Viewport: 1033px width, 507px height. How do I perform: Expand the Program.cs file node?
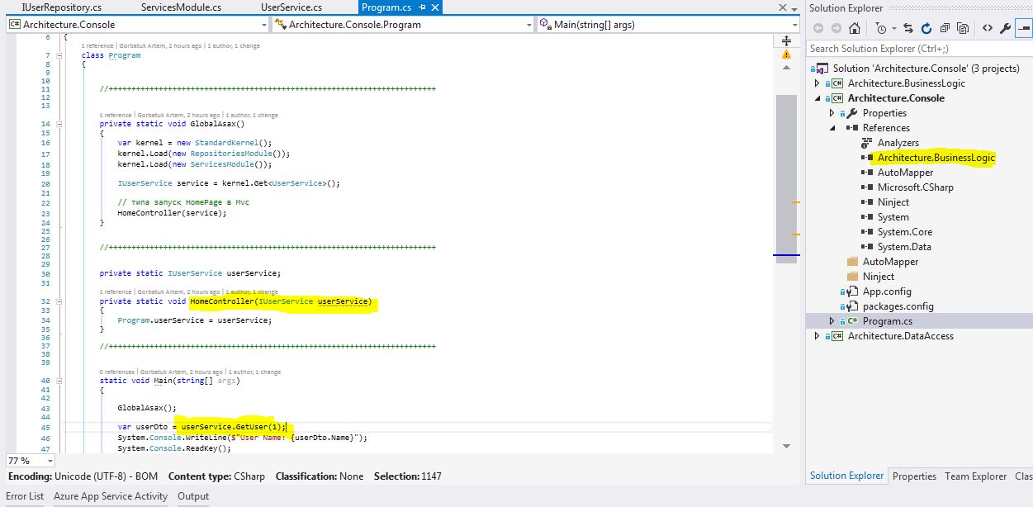(832, 321)
